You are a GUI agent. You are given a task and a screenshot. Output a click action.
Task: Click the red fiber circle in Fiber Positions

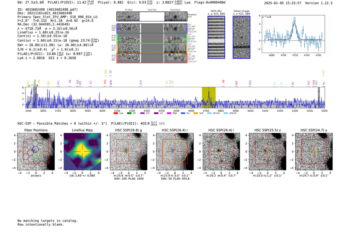[31, 153]
